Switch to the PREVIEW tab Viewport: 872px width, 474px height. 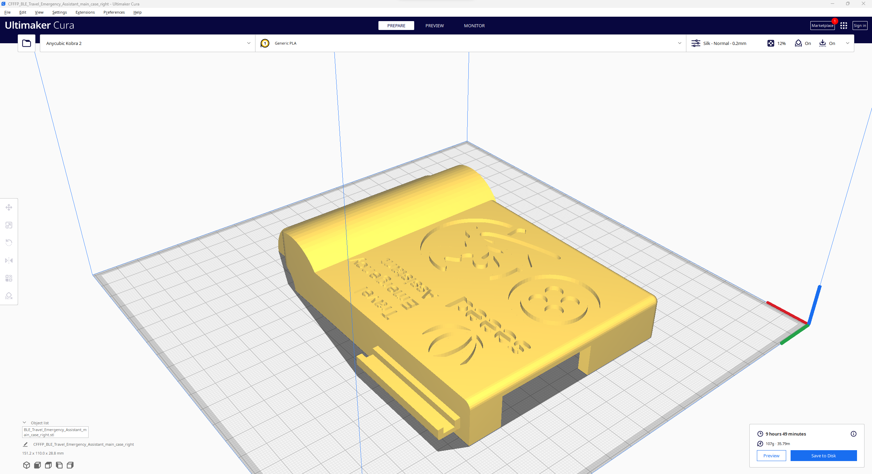[x=434, y=26]
